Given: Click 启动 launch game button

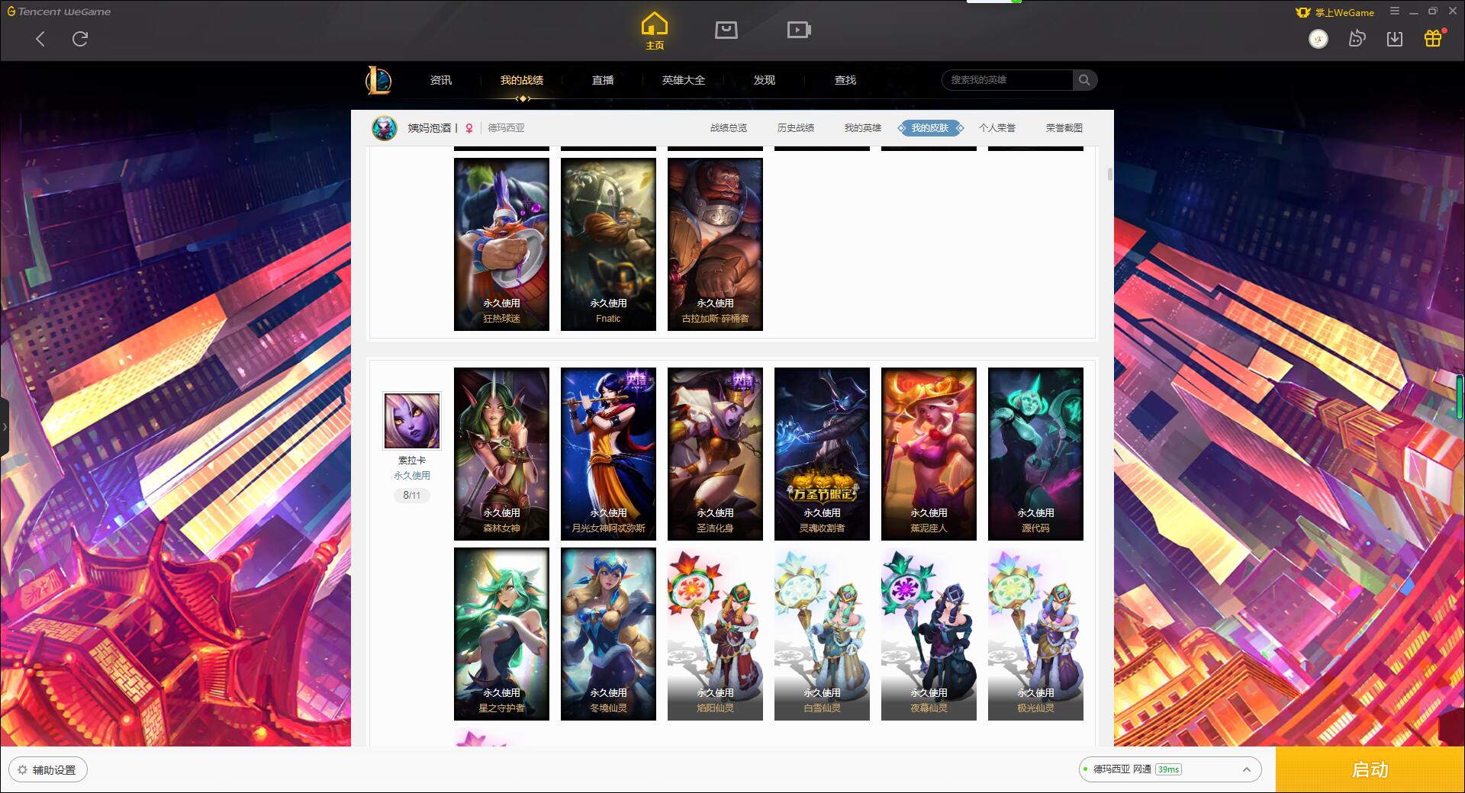Looking at the screenshot, I should [1370, 770].
